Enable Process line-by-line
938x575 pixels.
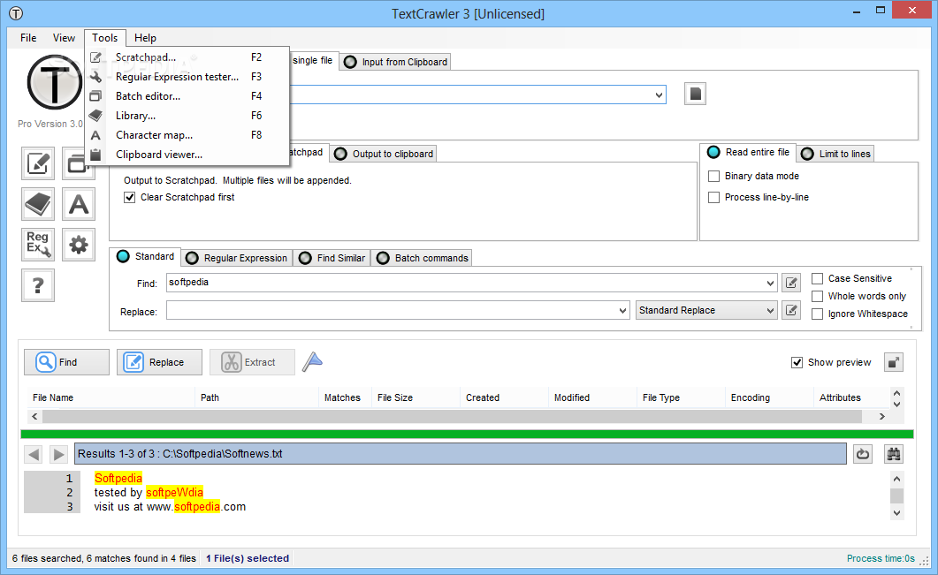coord(713,197)
